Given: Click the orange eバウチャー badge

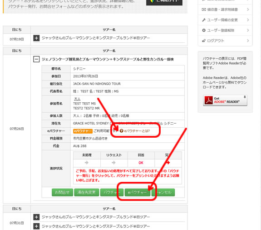Looking at the screenshot, I should (x=83, y=131).
